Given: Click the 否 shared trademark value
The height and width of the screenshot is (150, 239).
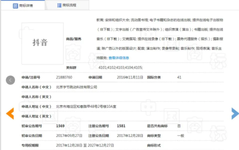Looking at the screenshot, I should pyautogui.click(x=179, y=126).
